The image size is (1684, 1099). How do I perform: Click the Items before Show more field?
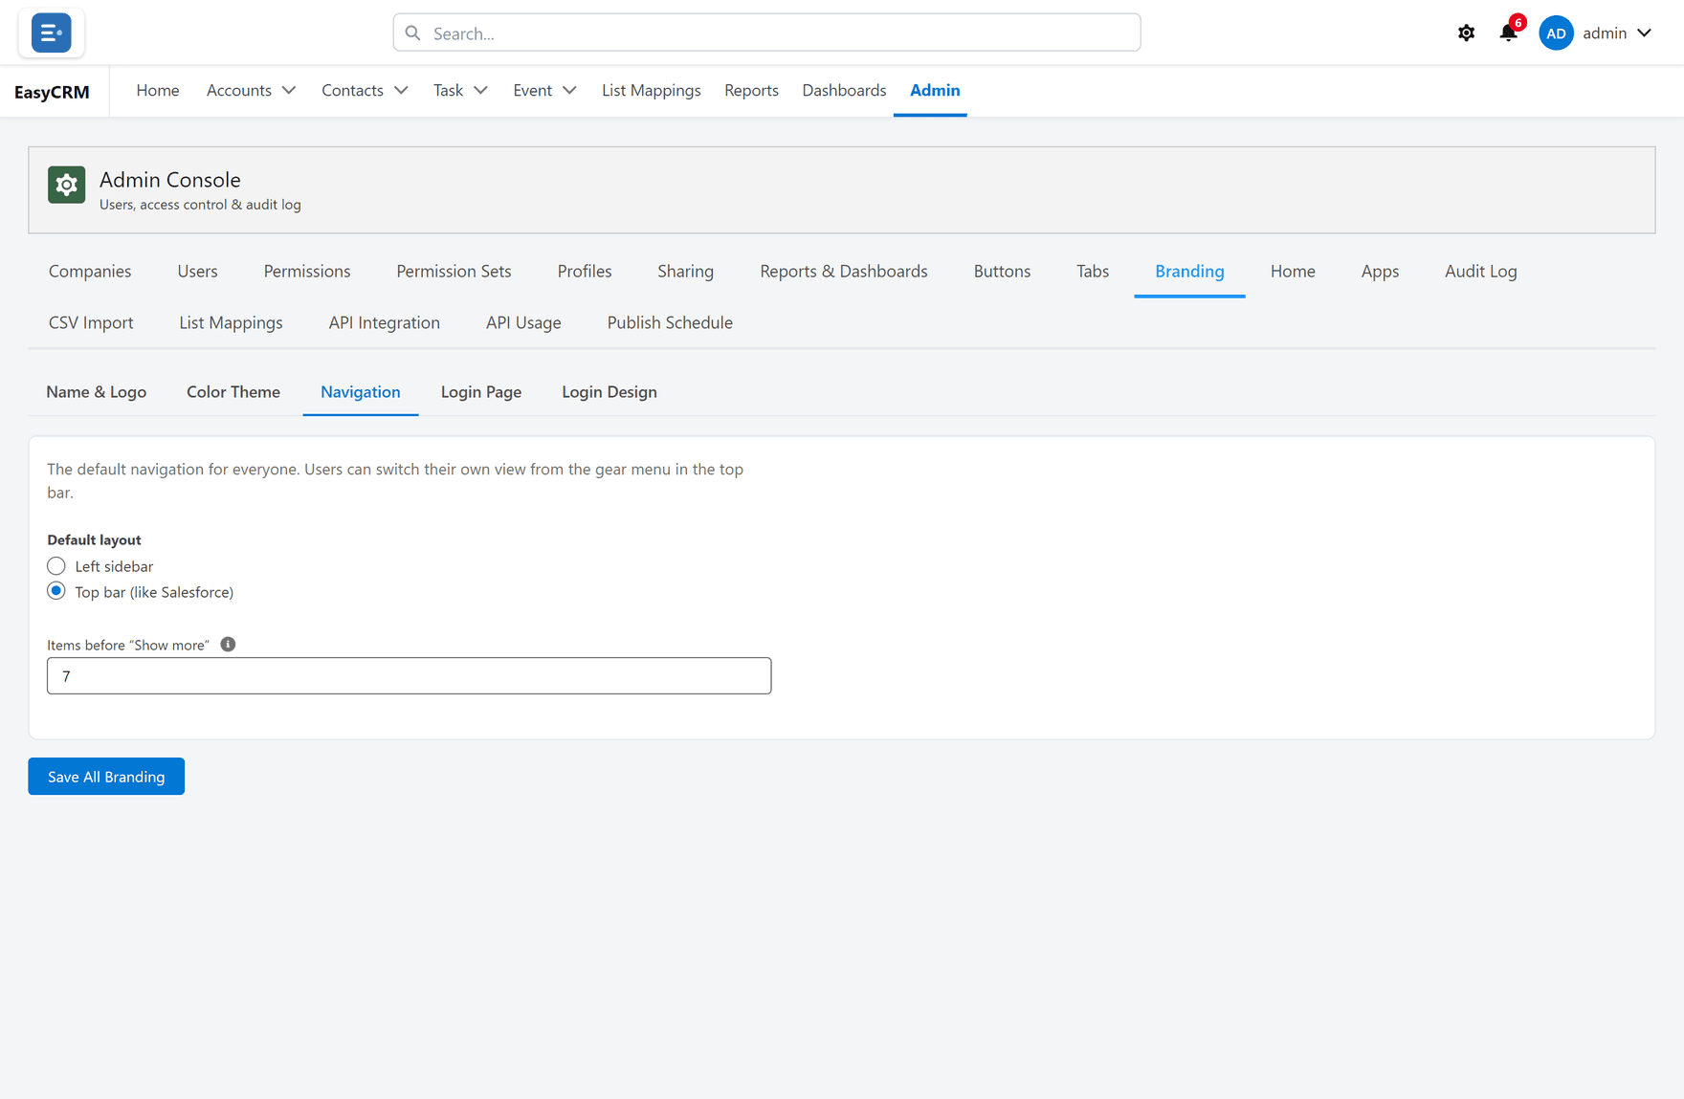409,676
